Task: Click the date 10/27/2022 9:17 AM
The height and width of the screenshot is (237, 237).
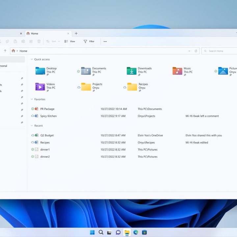Action: coord(113,116)
